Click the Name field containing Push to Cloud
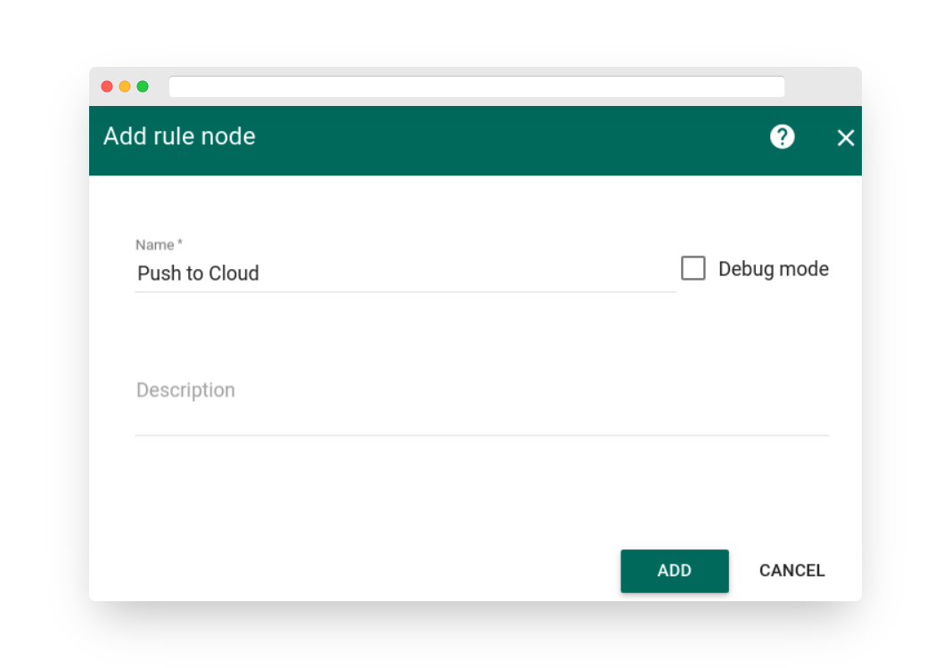 click(406, 273)
